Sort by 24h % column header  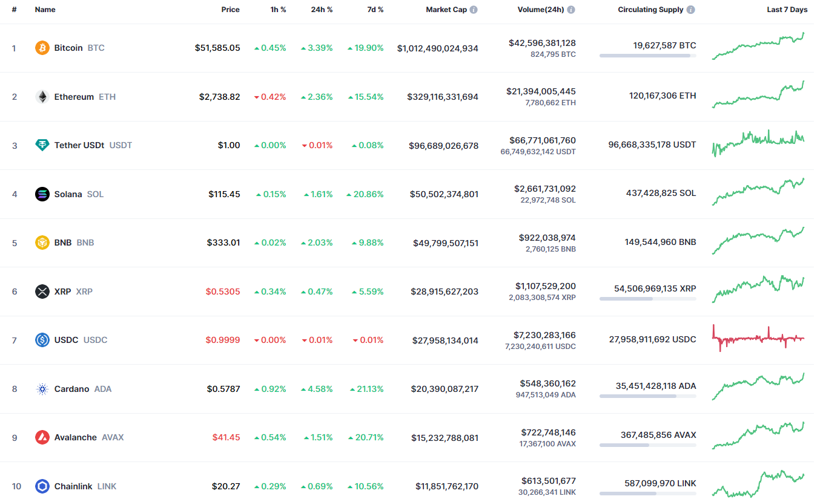pyautogui.click(x=322, y=10)
